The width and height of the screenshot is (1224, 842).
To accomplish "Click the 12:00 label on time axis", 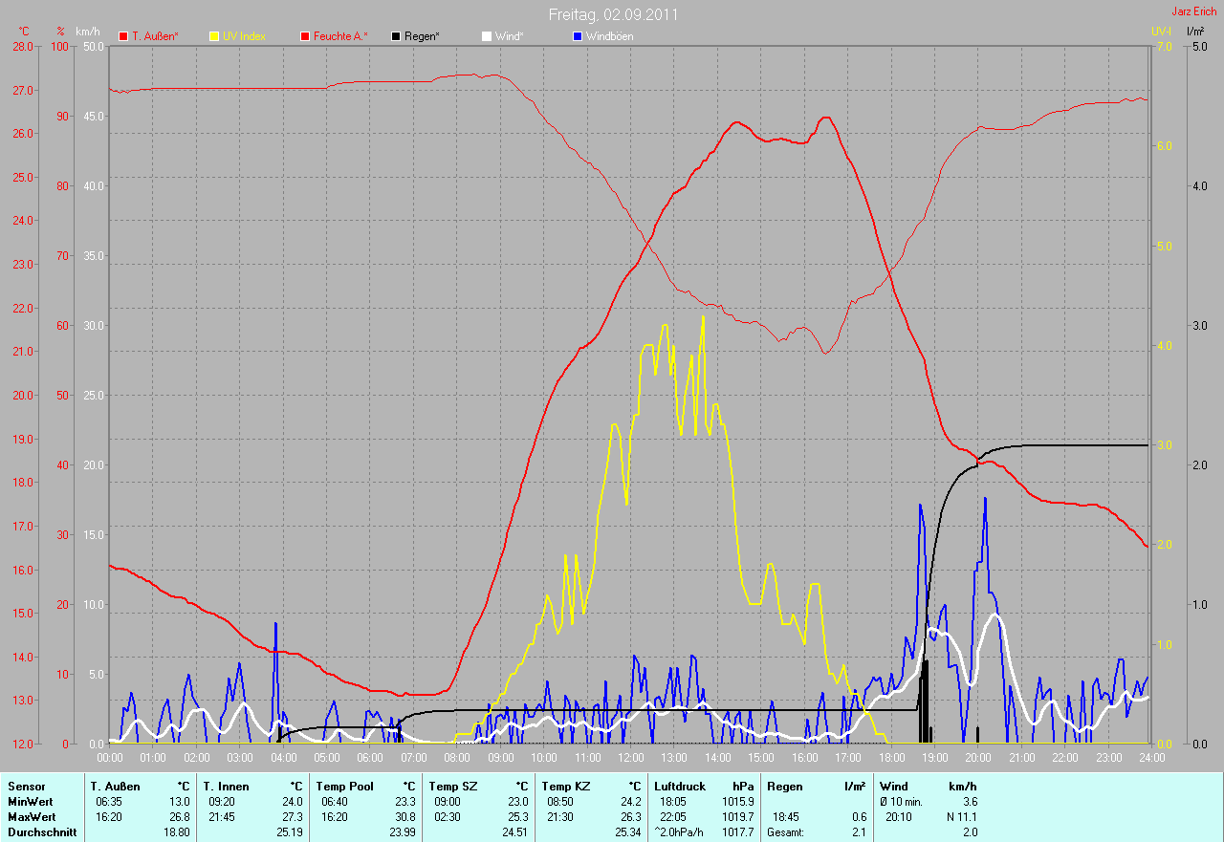I will [x=630, y=758].
